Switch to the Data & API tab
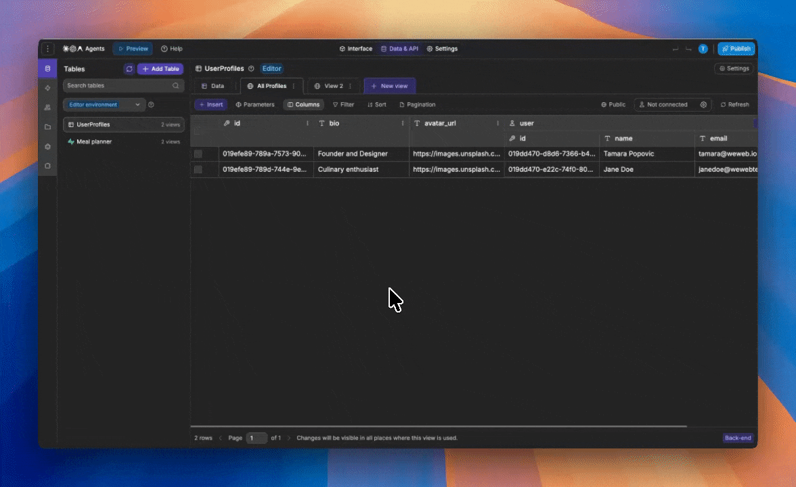Screen dimensions: 796x487 point(399,49)
